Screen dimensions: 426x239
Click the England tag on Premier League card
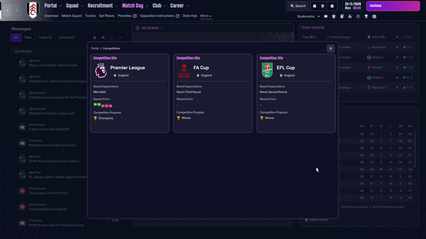tap(121, 75)
